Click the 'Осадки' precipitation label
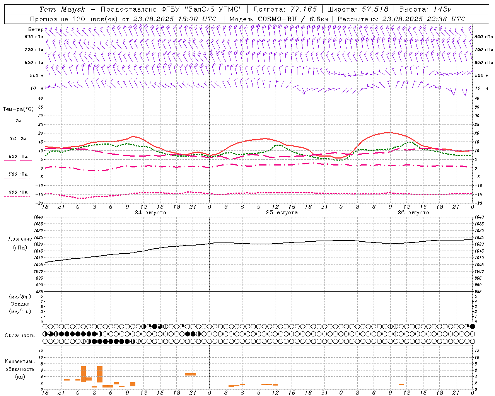The height and width of the screenshot is (396, 495). pyautogui.click(x=20, y=304)
